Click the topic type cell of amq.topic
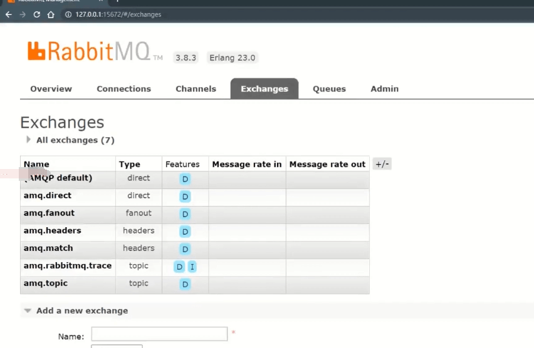Viewport: 534px width, 348px height. click(139, 284)
